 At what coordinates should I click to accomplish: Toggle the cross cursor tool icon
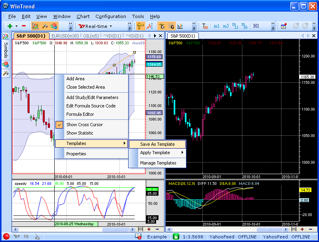pos(162,26)
